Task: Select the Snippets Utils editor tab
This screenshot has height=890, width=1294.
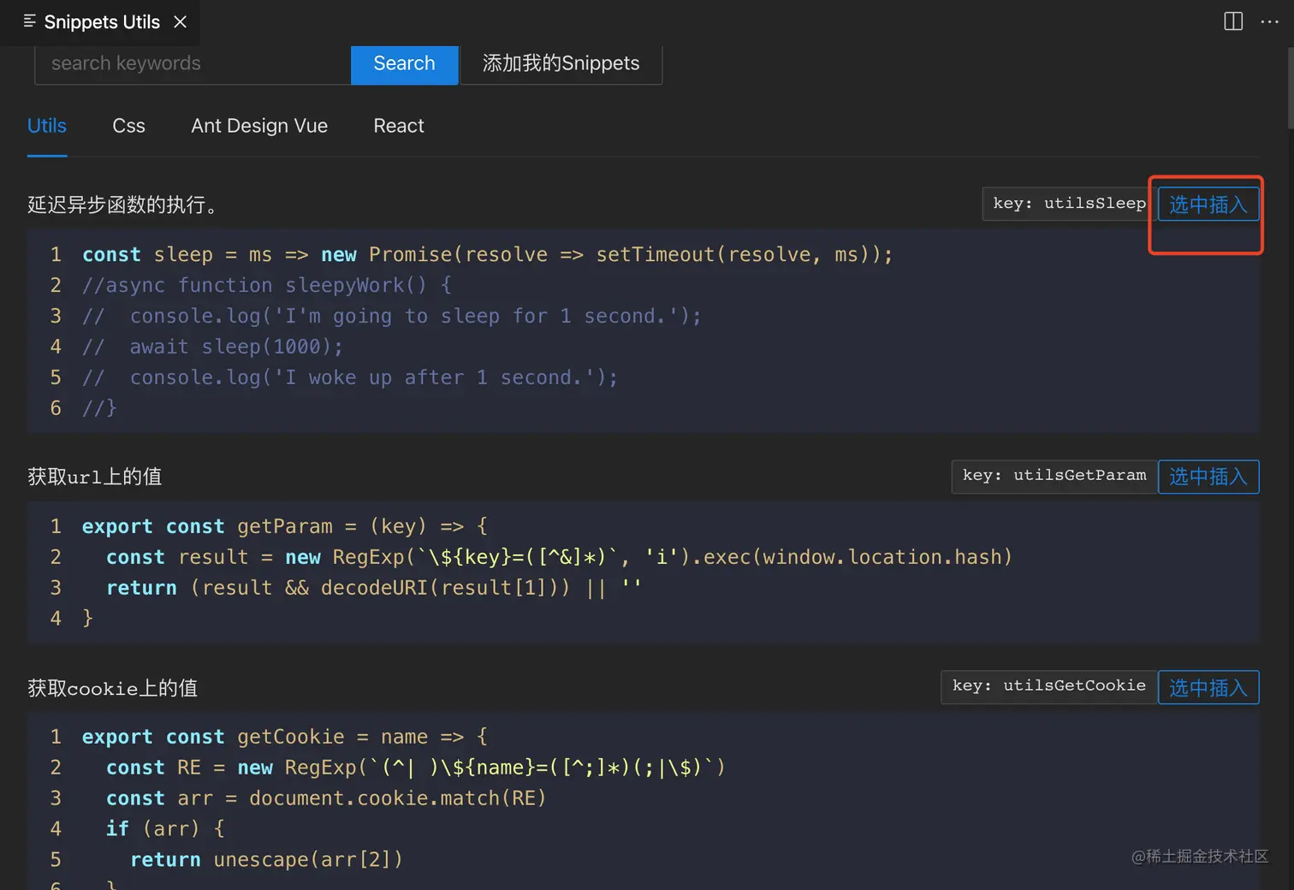Action: (100, 22)
